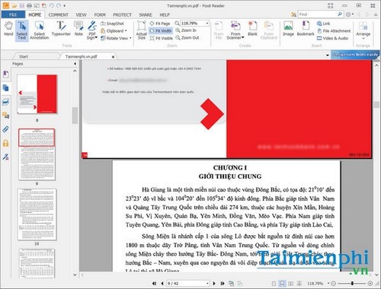Select page 10 thumbnail
The width and height of the screenshot is (381, 289).
click(37, 214)
